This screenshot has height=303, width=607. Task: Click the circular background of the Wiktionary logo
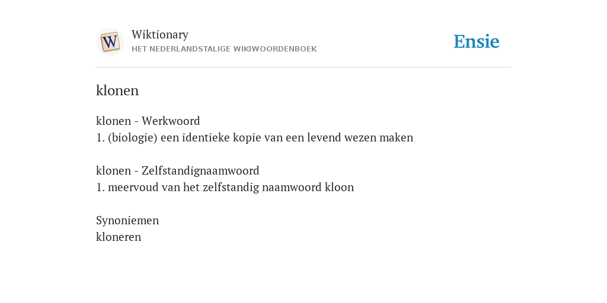coord(110,42)
